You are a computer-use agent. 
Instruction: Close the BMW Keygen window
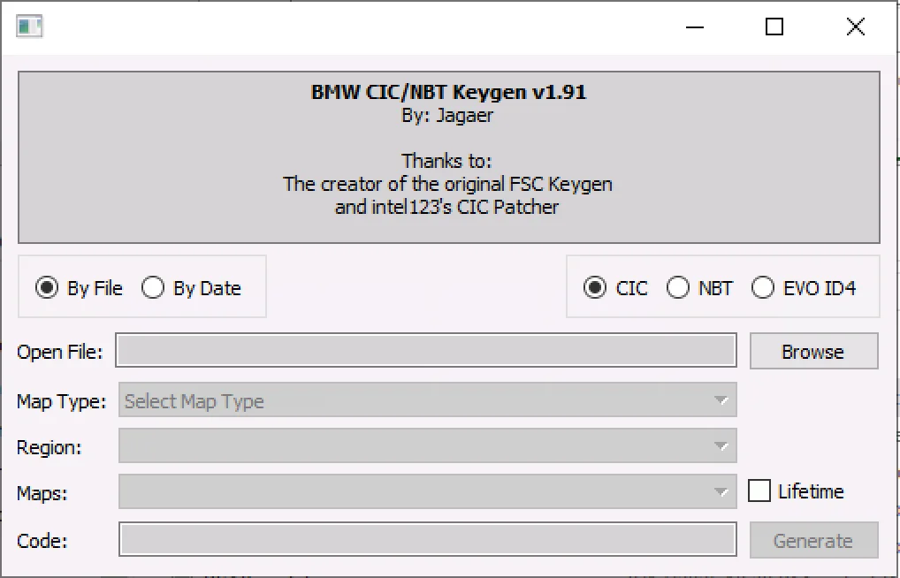click(x=855, y=27)
